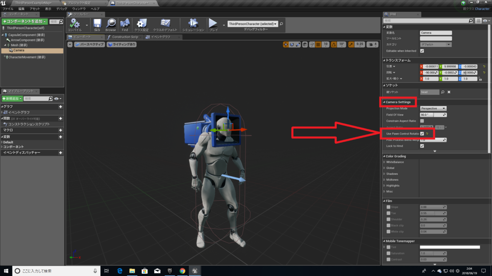This screenshot has height=276, width=492.
Task: Select the rotate gizmo mode icon
Action: pyautogui.click(x=292, y=45)
